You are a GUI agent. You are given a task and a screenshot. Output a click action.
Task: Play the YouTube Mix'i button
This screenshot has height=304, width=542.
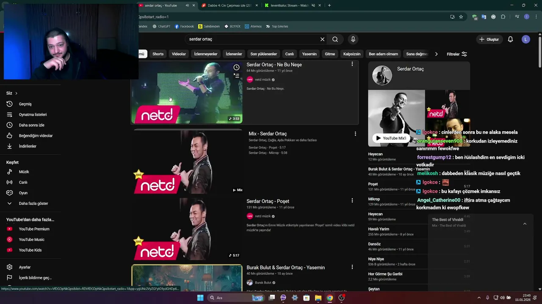(391, 138)
